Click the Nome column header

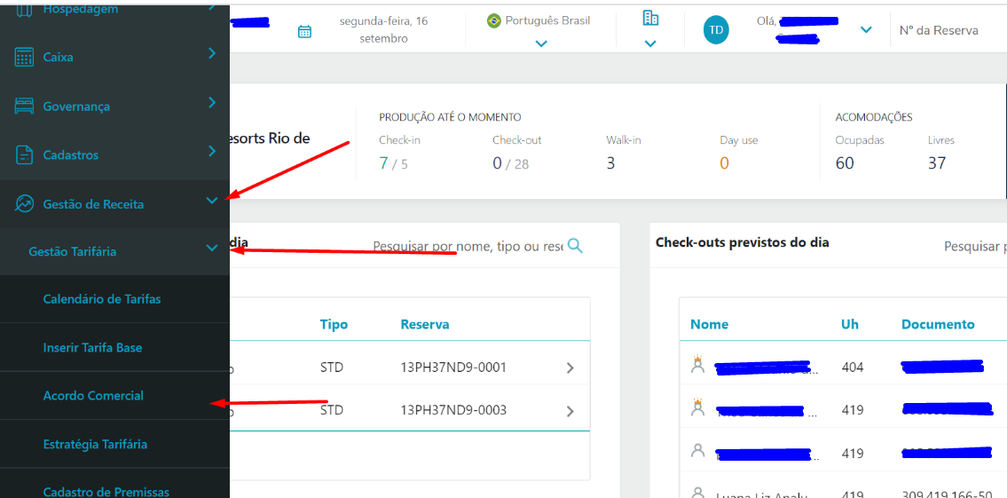tap(709, 325)
